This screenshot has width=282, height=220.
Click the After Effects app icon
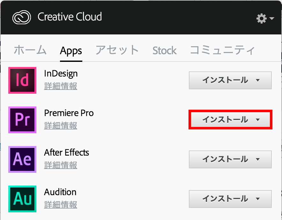22,159
